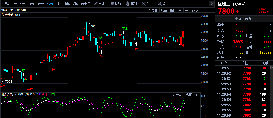
Task: Open 说明 for KDJ indicator
Action: [189, 95]
